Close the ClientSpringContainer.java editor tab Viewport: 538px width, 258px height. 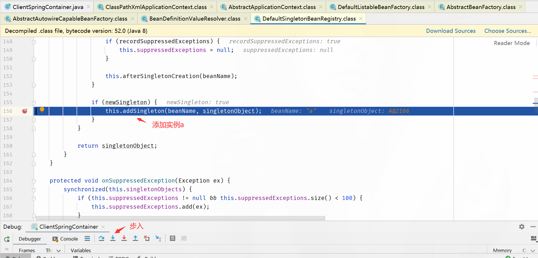coord(88,7)
